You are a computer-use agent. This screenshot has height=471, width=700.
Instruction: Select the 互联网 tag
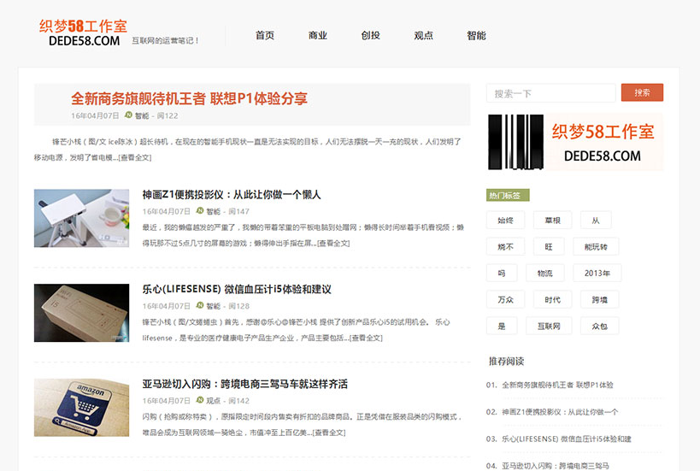click(x=549, y=326)
